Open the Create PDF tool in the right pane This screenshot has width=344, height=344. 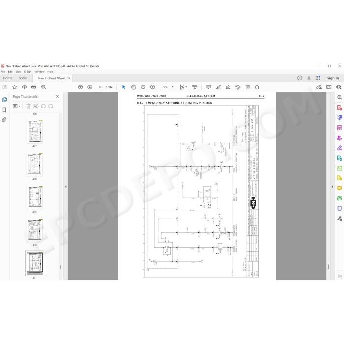(340, 108)
